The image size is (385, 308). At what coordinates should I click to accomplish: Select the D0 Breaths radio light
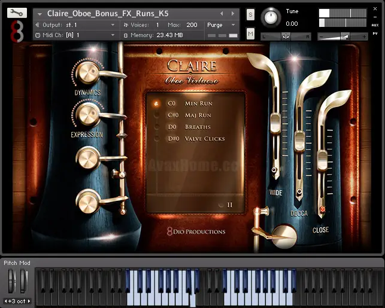pyautogui.click(x=156, y=127)
